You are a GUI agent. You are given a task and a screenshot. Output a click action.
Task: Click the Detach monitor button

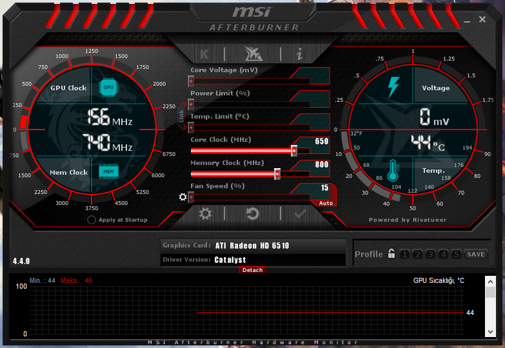pyautogui.click(x=253, y=270)
